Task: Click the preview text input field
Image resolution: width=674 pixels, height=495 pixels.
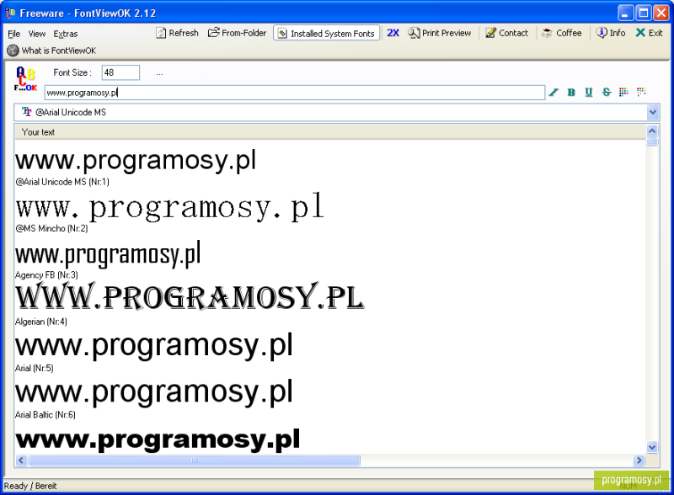Action: [295, 93]
